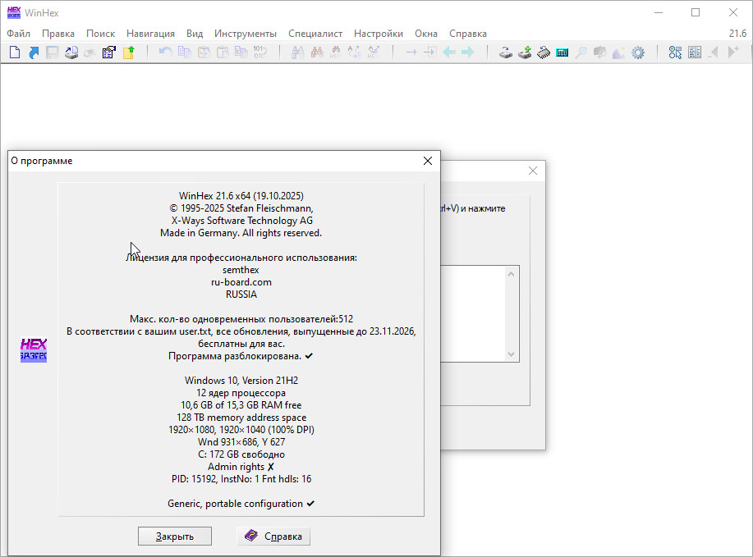Click the gear Options icon in toolbar
Screen dimensions: 753x557
637,53
